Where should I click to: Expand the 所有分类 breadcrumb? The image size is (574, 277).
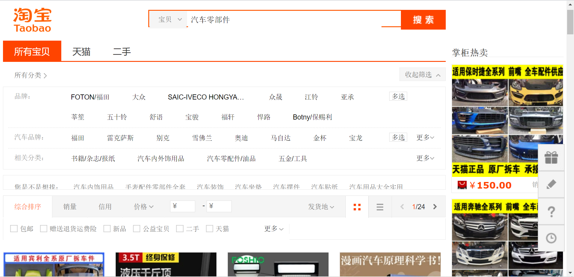[x=30, y=75]
